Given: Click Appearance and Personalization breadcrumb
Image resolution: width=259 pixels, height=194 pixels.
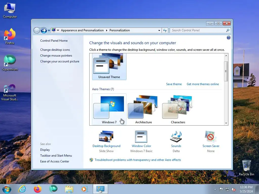Looking at the screenshot, I should pyautogui.click(x=82, y=30).
